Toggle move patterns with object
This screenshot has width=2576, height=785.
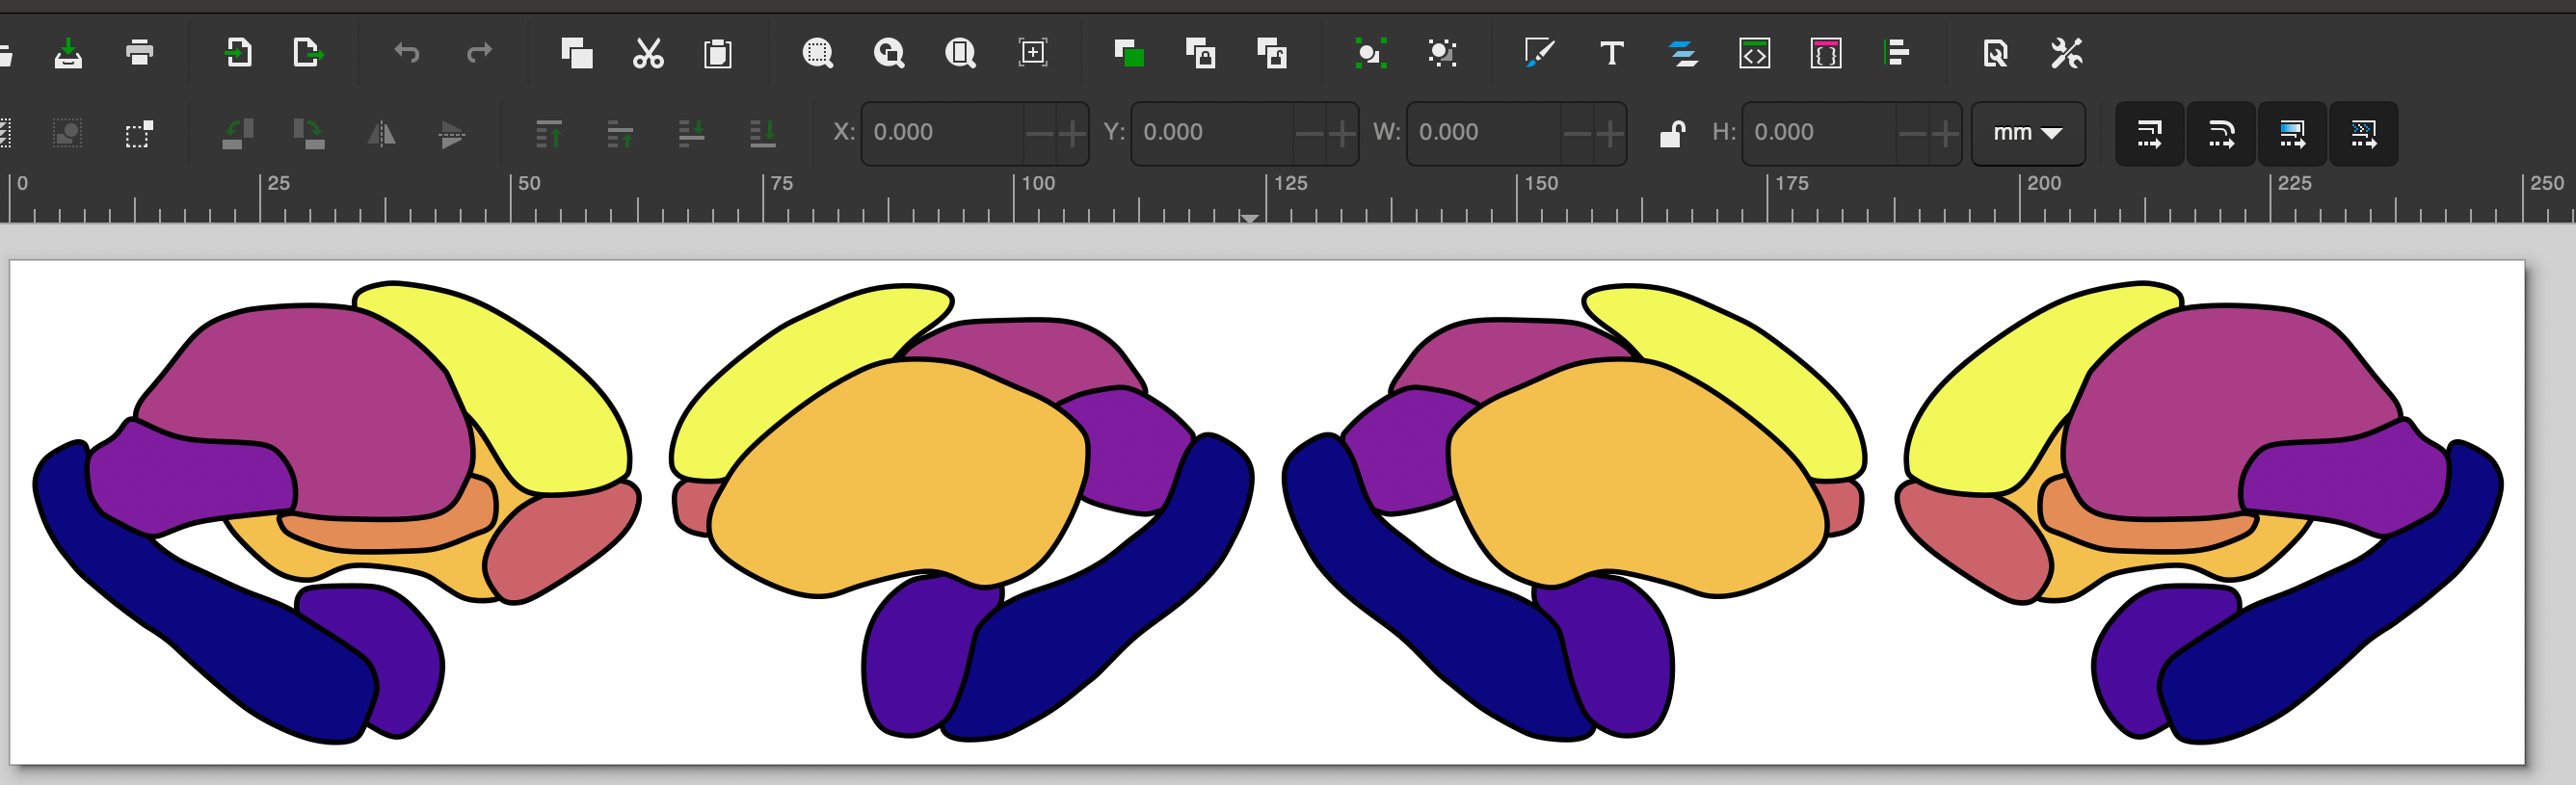point(2364,133)
